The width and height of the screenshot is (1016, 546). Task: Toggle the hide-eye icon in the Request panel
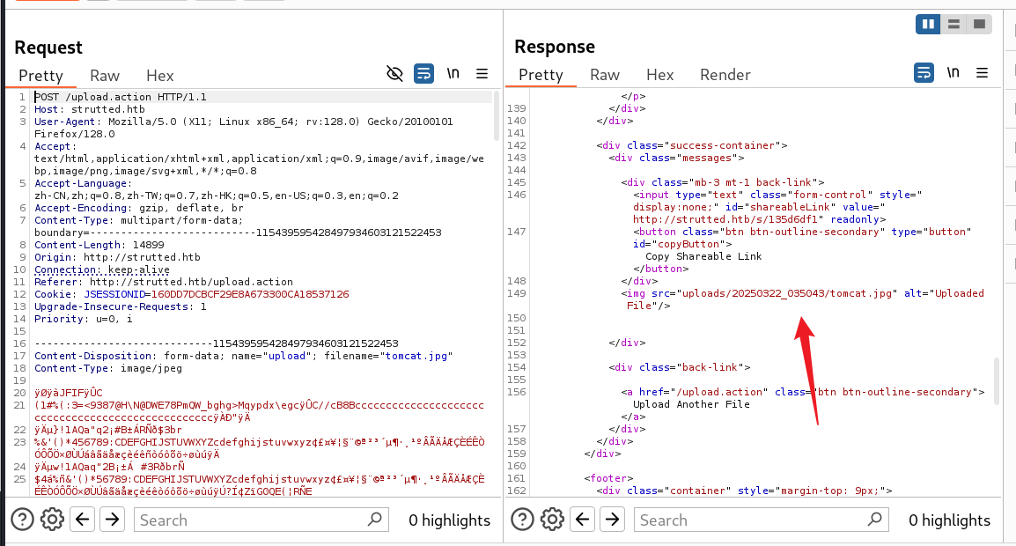click(x=395, y=74)
